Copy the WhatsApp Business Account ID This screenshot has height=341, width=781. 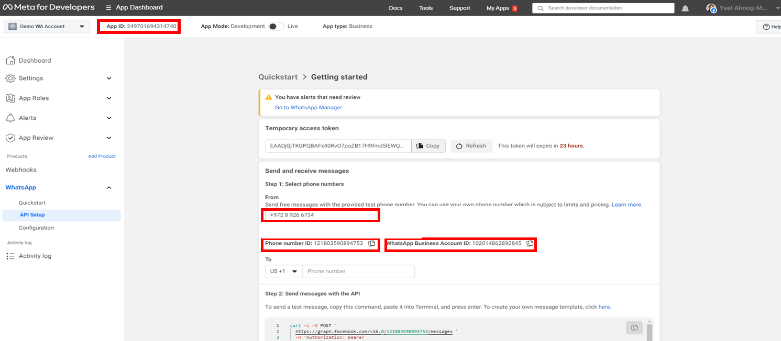[530, 244]
